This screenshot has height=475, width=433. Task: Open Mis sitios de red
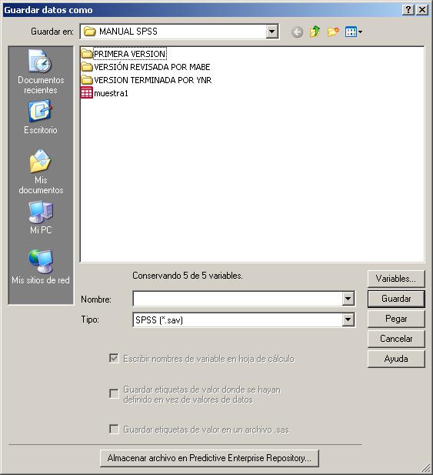click(41, 267)
